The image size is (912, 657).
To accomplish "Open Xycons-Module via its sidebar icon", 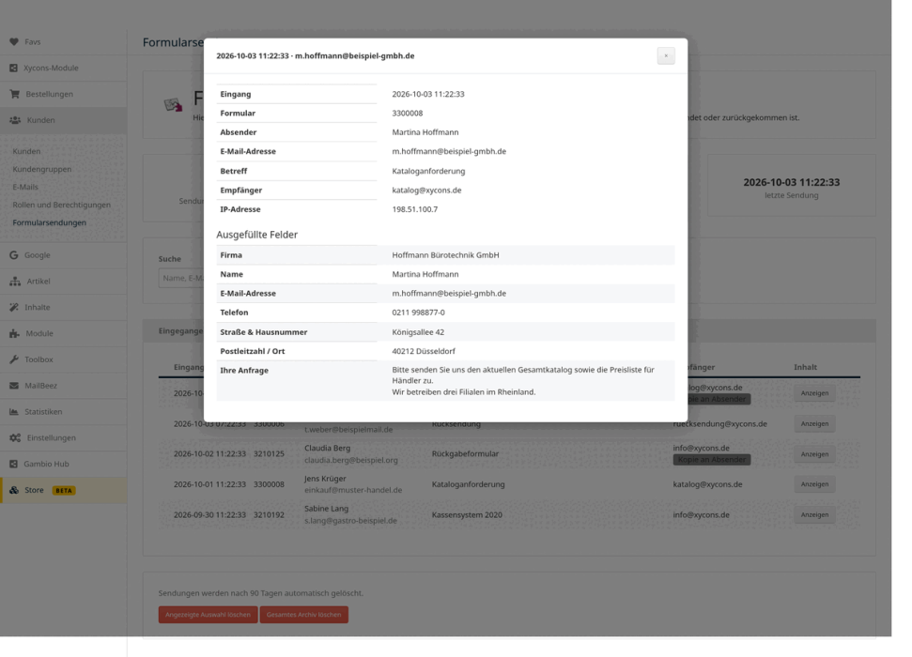I will (13, 68).
